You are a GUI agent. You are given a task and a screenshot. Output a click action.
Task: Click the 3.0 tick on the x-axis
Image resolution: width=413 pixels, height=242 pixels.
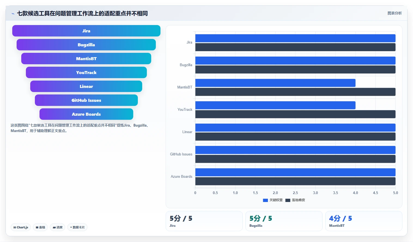(315, 193)
